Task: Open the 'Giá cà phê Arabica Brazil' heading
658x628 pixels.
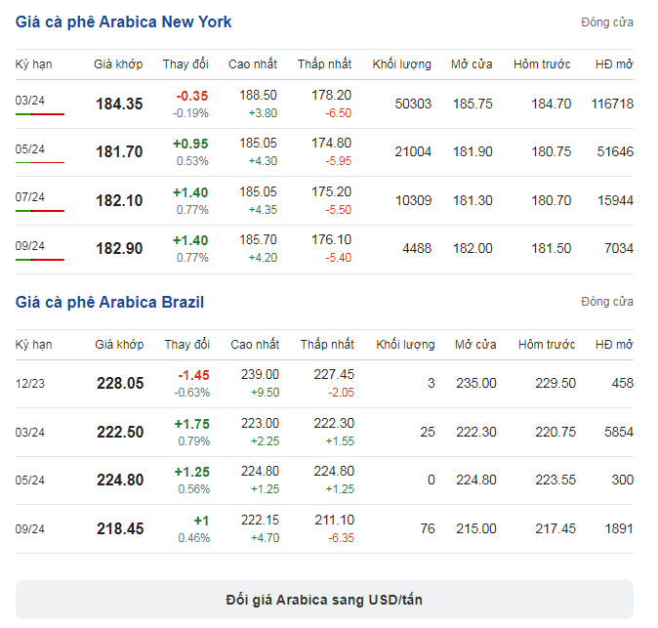Action: [109, 302]
